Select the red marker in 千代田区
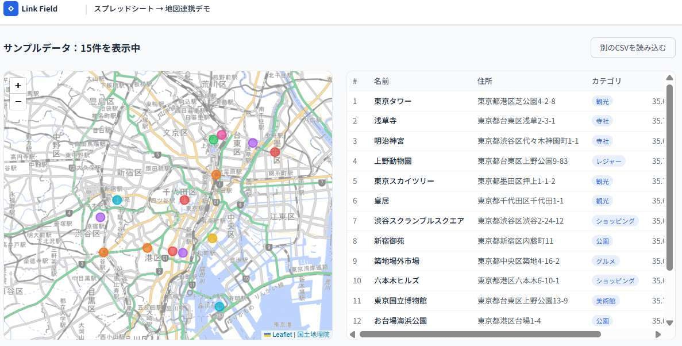 point(184,200)
